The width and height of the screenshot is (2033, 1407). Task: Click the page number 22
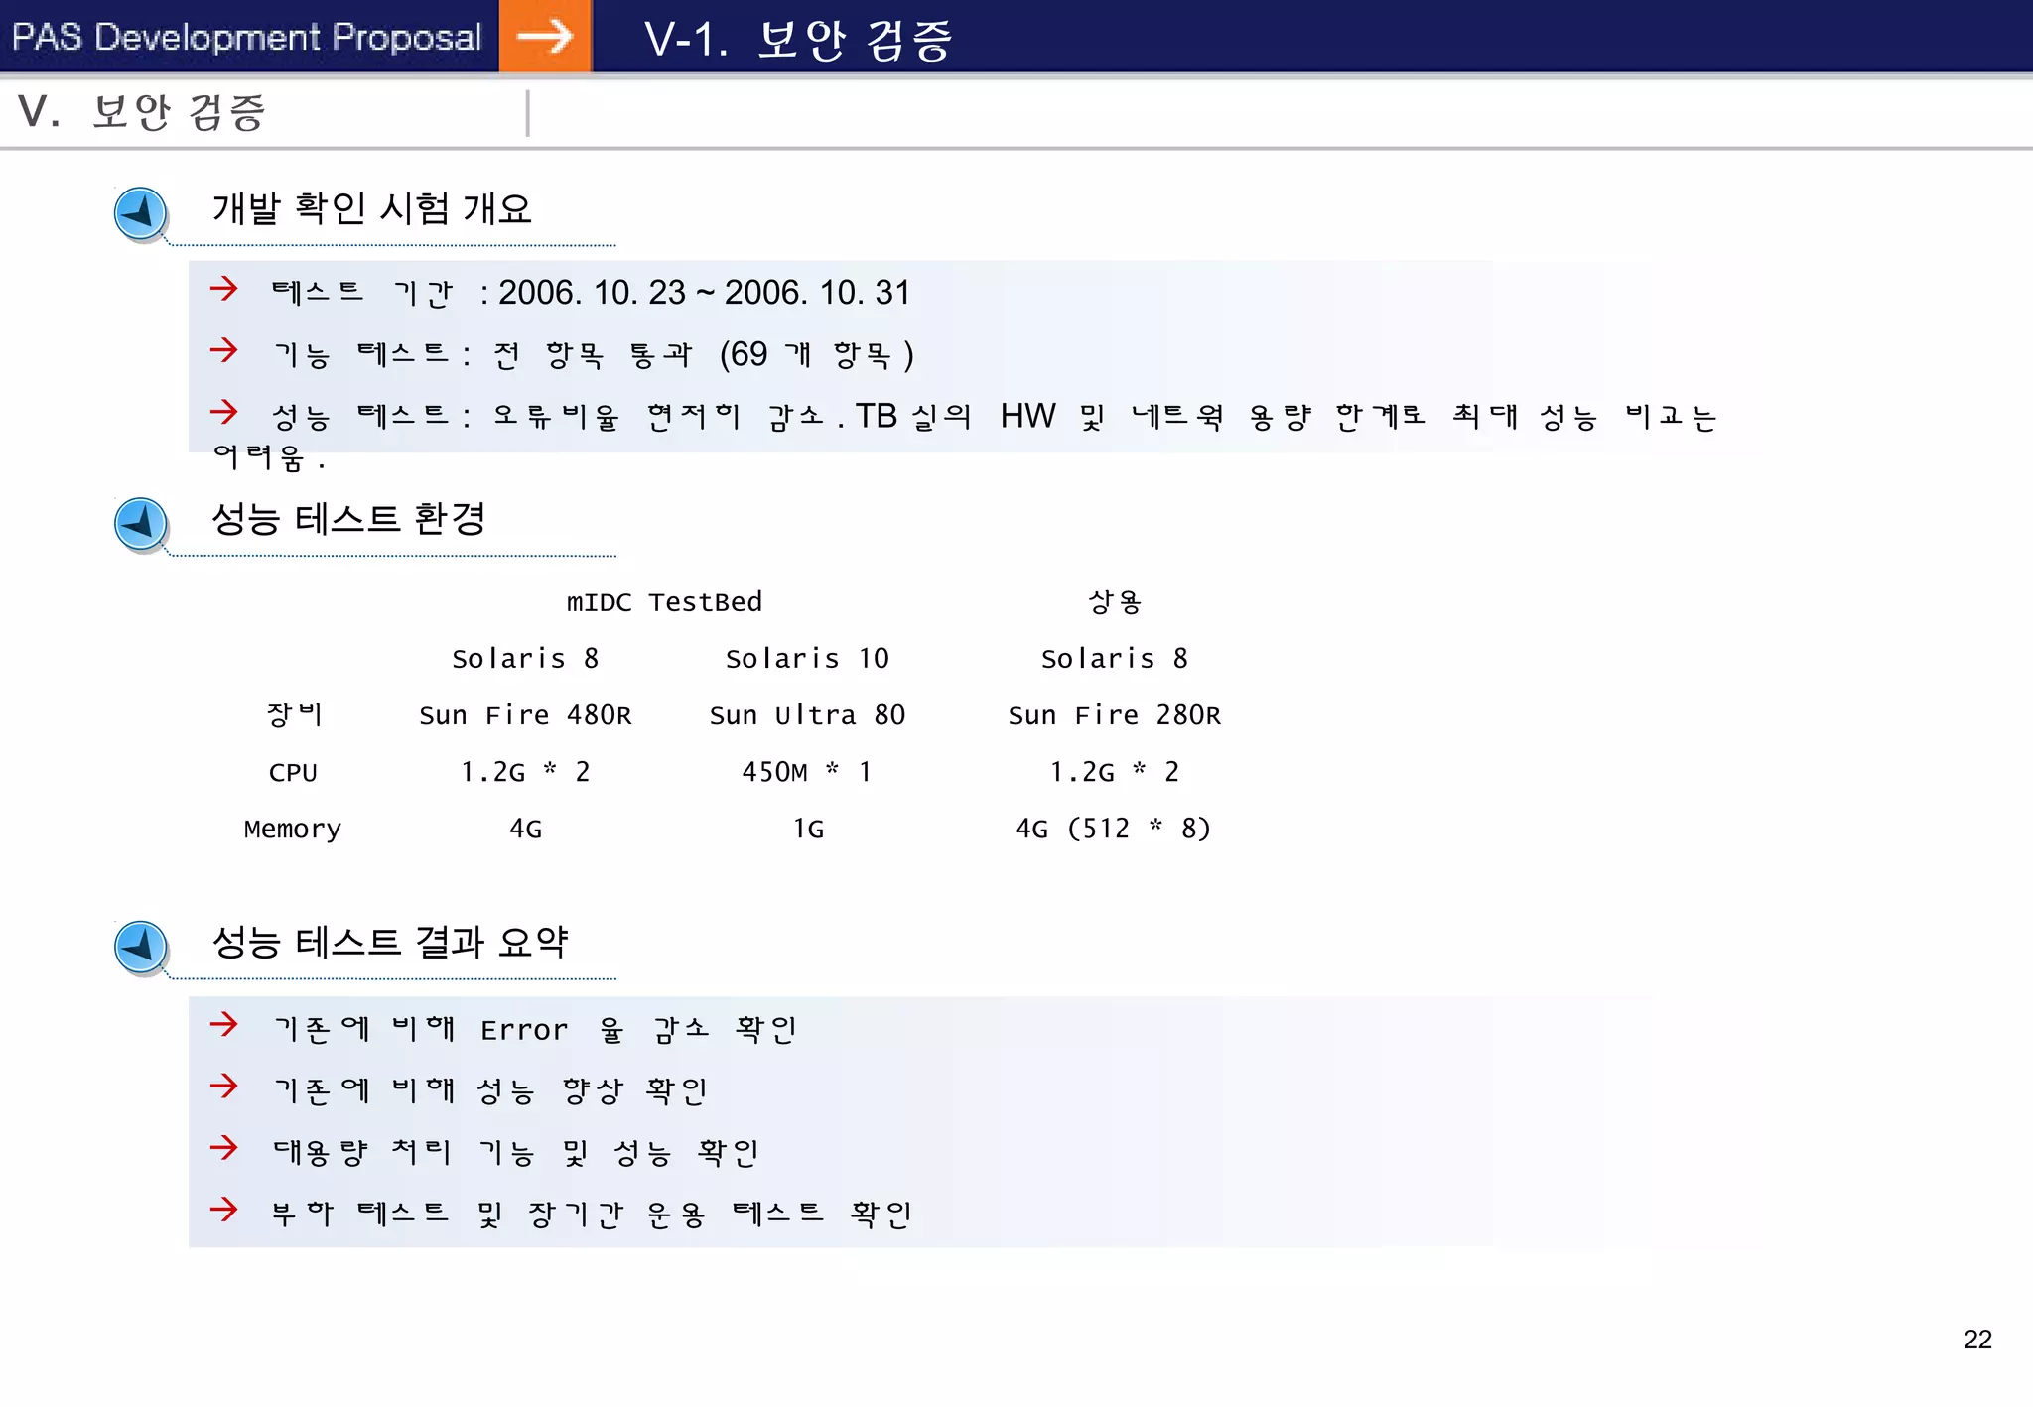coord(1977,1340)
